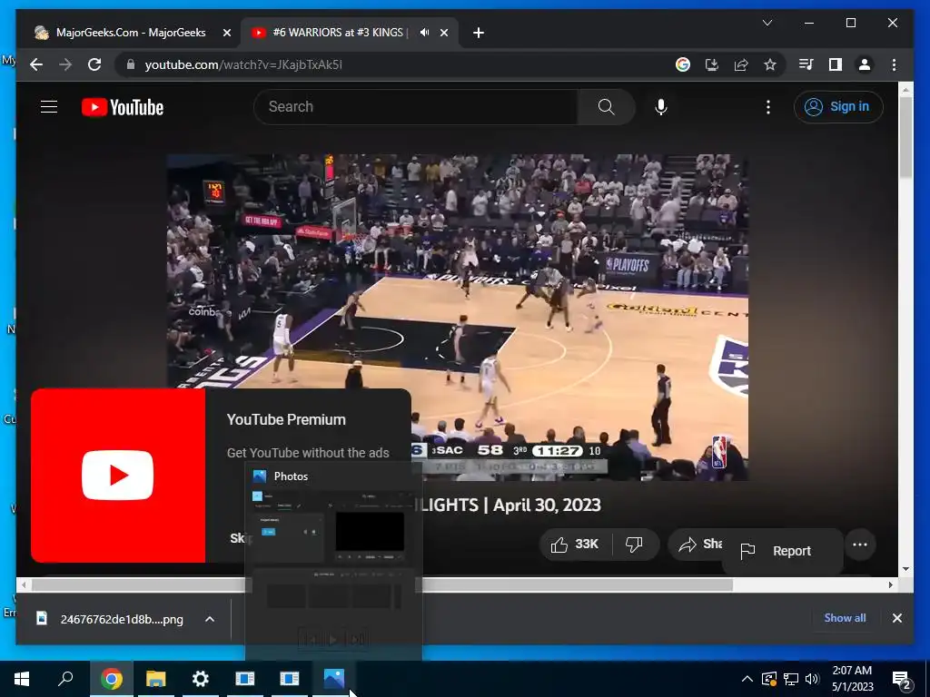Switch to the #6 WARRIORS at #3 KINGS tab
The width and height of the screenshot is (930, 697).
340,33
